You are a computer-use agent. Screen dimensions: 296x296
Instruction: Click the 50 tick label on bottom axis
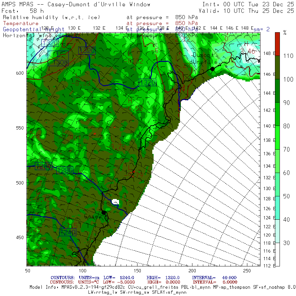tap(28, 271)
